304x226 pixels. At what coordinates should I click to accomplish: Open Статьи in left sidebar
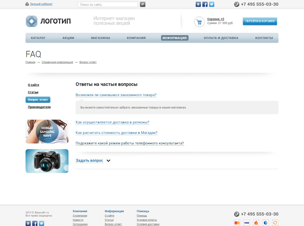point(33,92)
